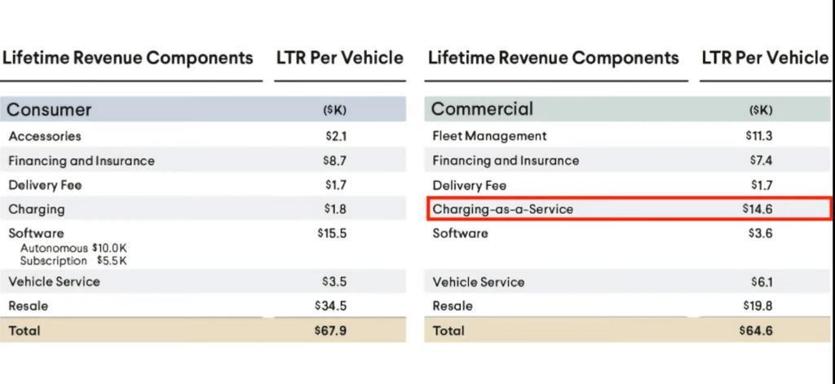
Task: Click the first Lifetime Revenue Components heading
Action: click(x=128, y=58)
